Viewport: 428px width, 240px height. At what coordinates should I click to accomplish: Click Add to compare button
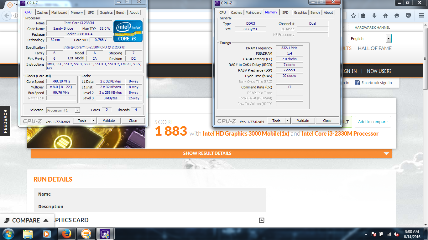[373, 122]
